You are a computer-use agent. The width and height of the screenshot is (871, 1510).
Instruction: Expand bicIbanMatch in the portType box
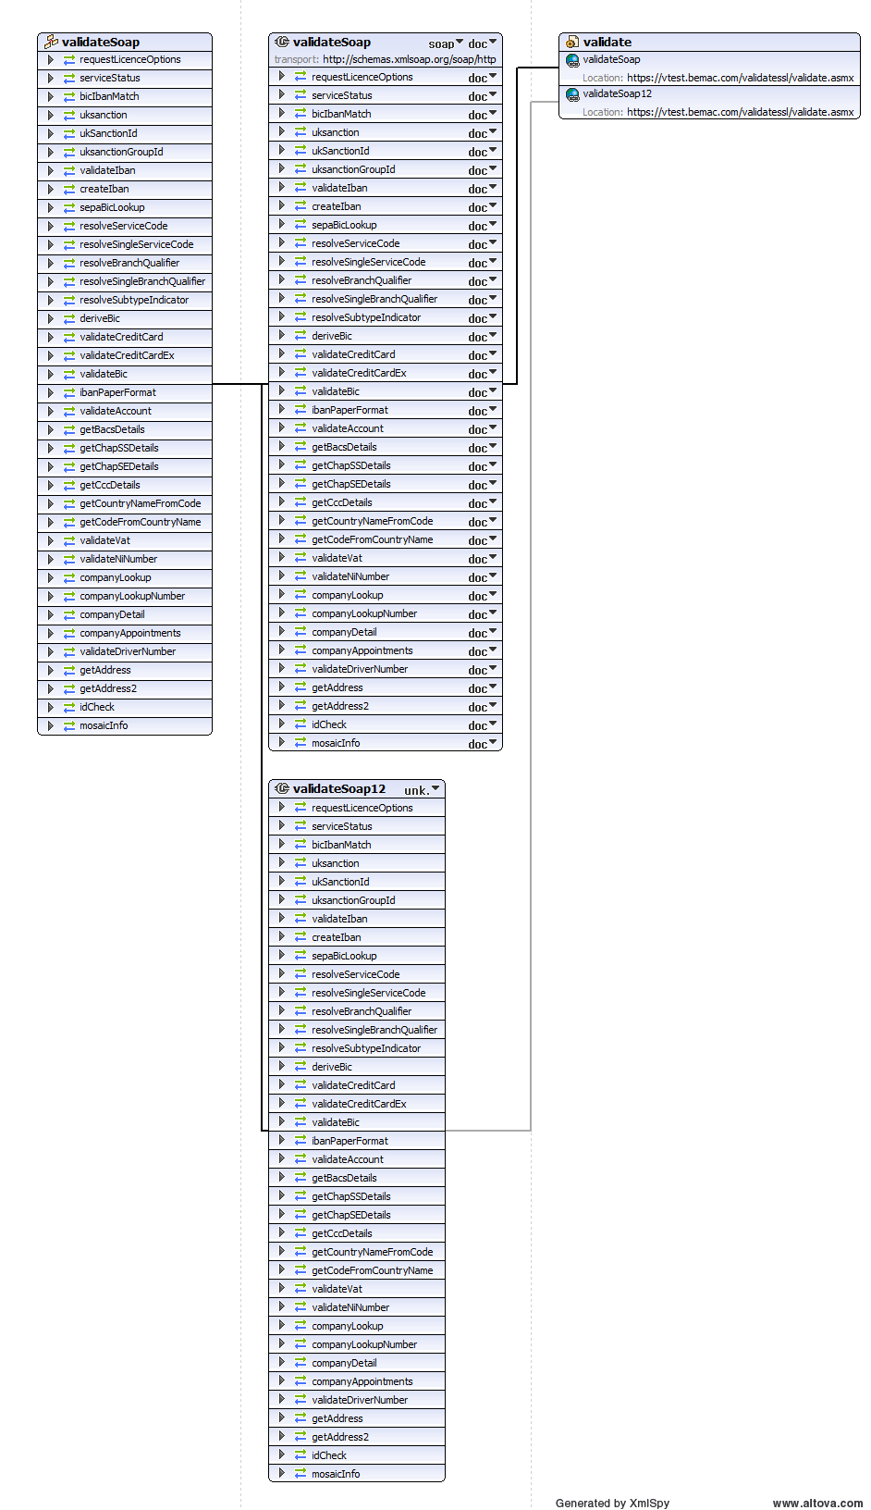coord(51,96)
